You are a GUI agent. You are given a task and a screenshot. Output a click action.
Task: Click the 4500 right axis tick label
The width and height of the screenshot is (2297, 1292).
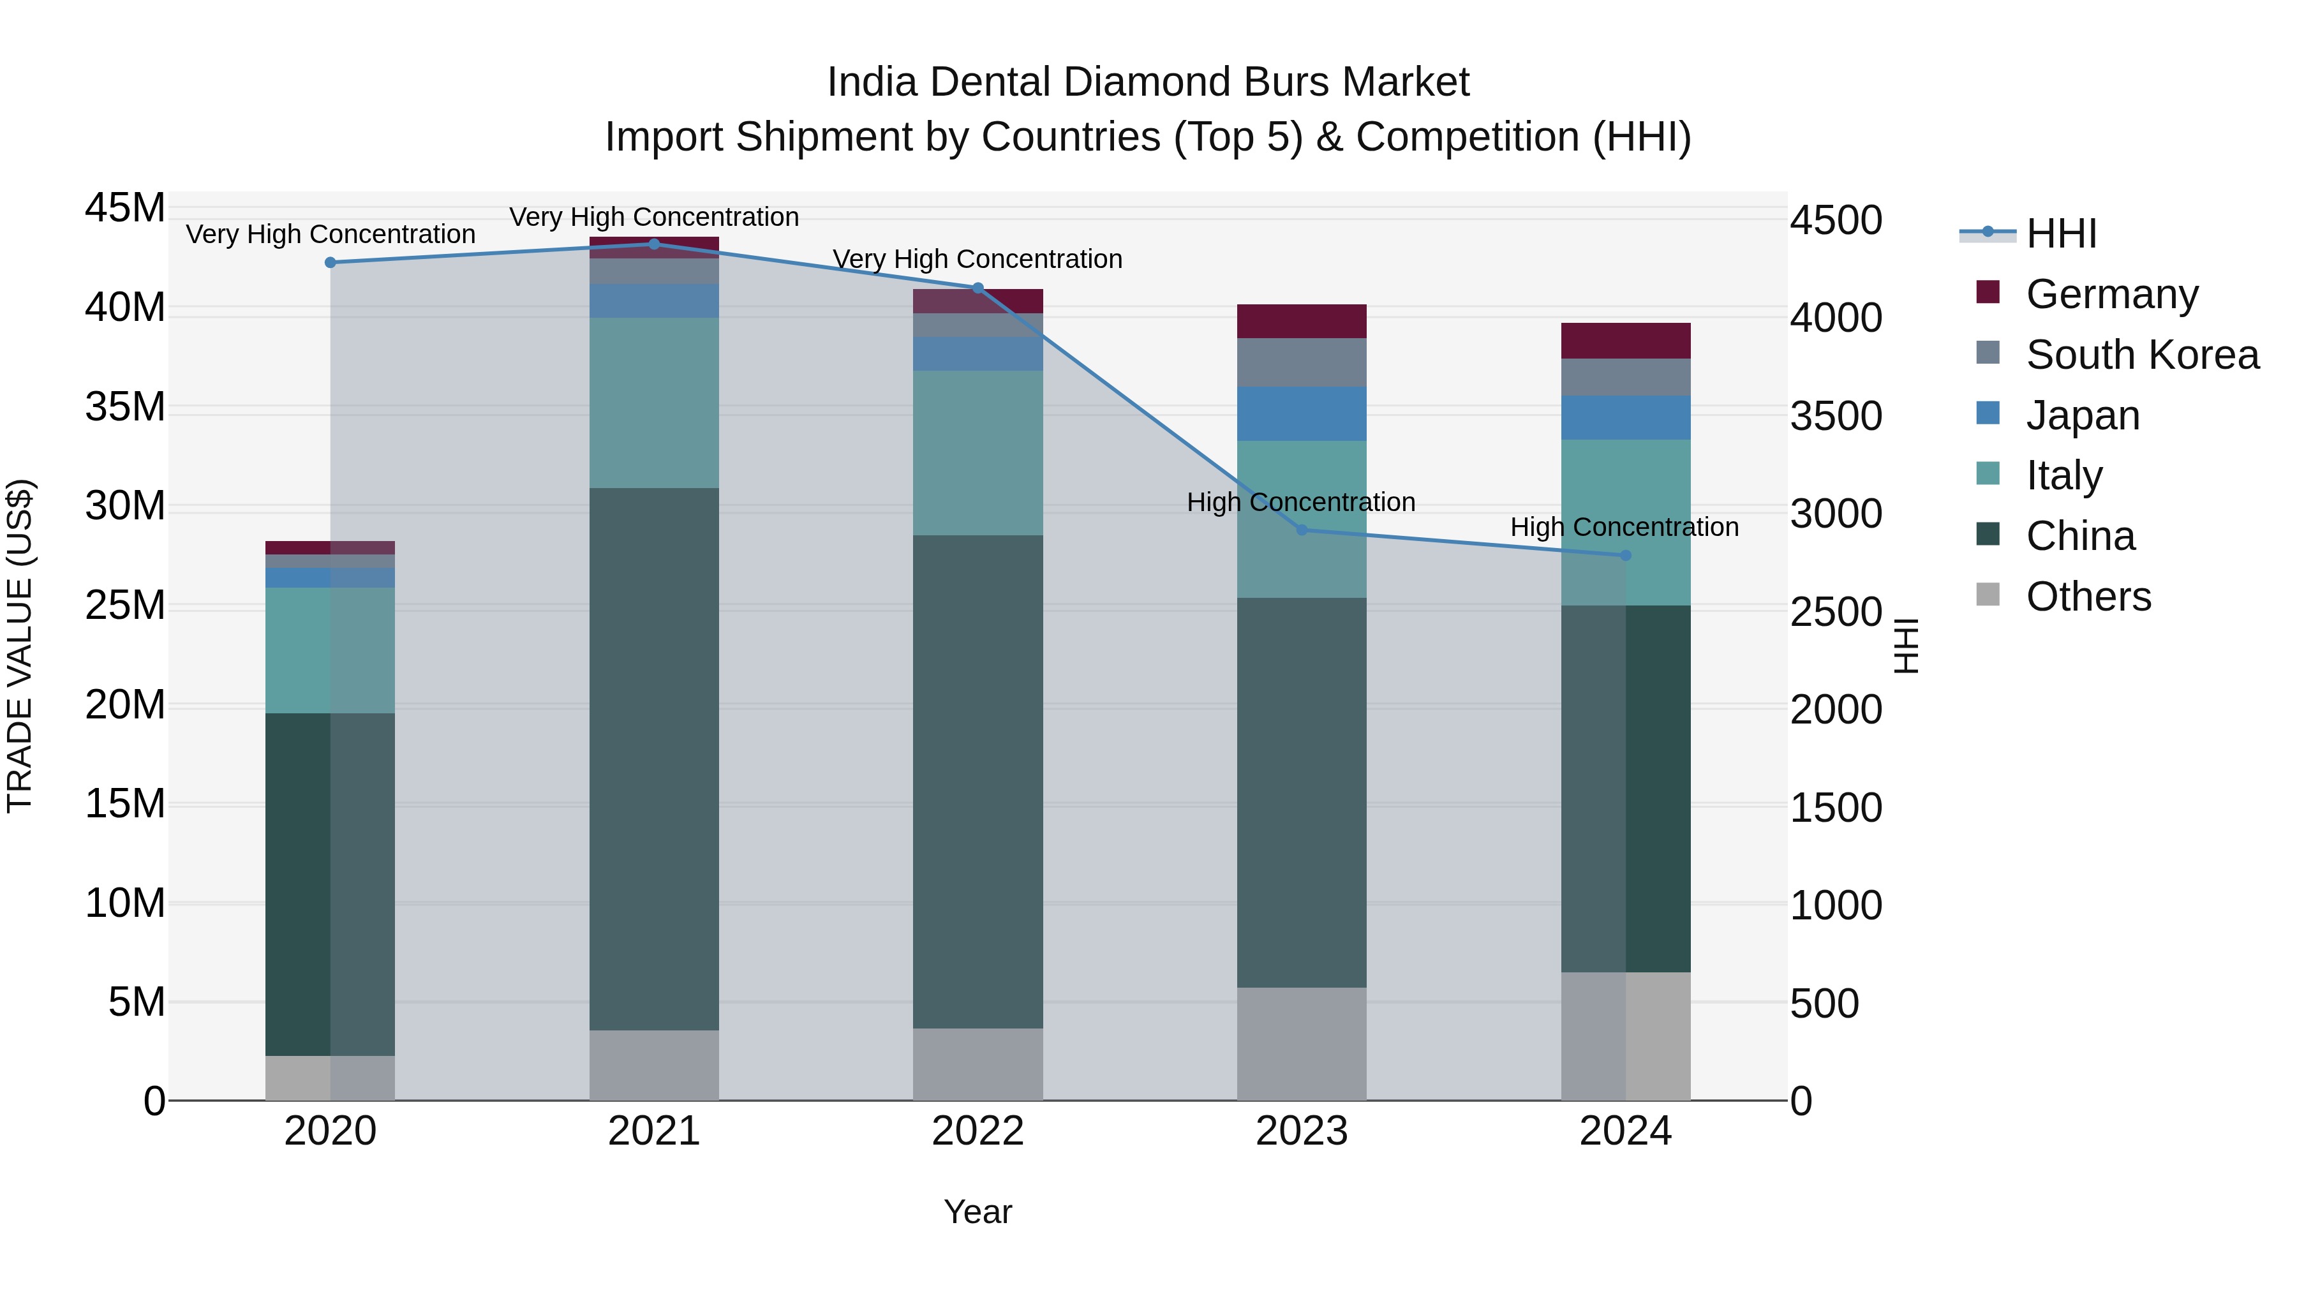(x=1837, y=220)
